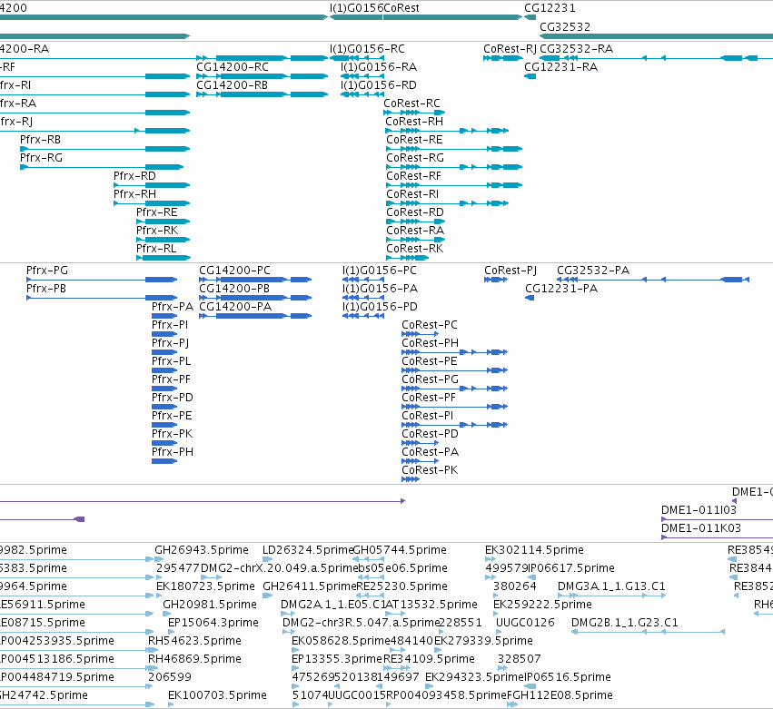Click the CoRest-PI protein label
The height and width of the screenshot is (709, 773).
coord(428,416)
